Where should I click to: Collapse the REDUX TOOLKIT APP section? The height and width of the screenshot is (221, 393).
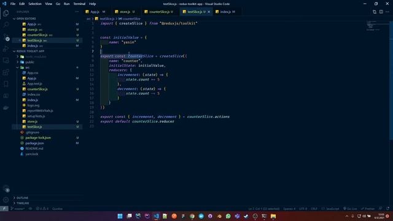[x=47, y=51]
